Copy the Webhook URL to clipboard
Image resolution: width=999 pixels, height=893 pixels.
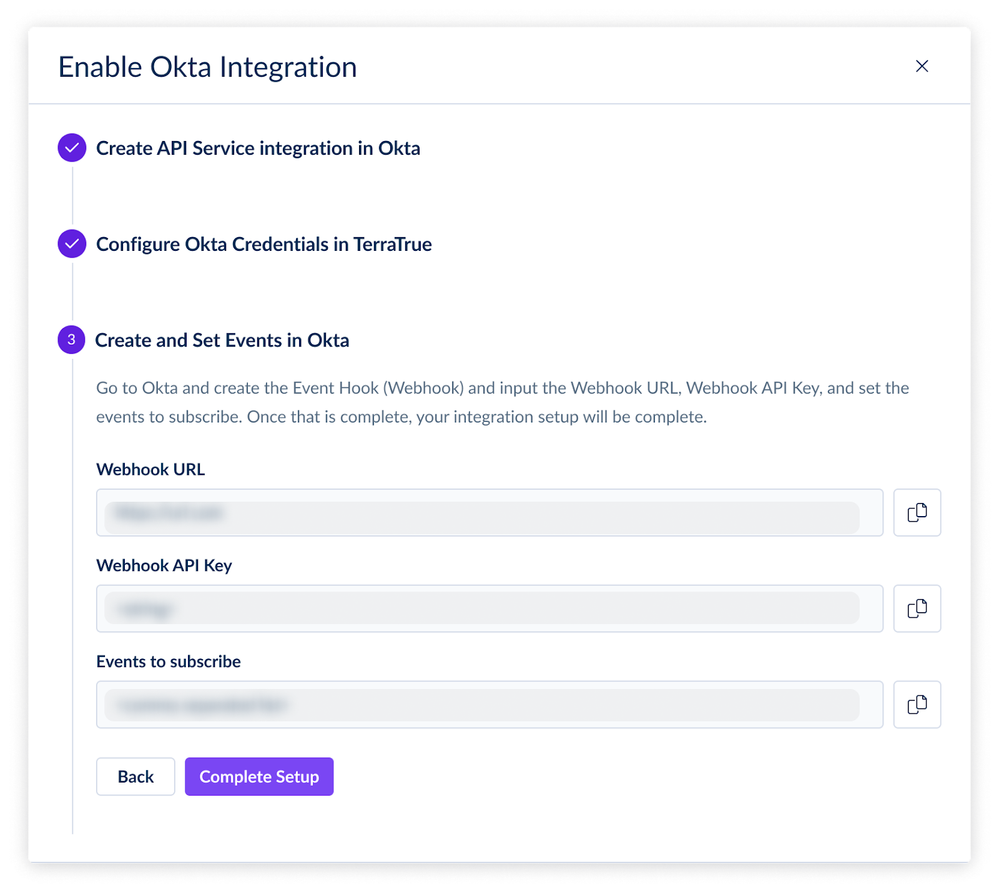[917, 512]
